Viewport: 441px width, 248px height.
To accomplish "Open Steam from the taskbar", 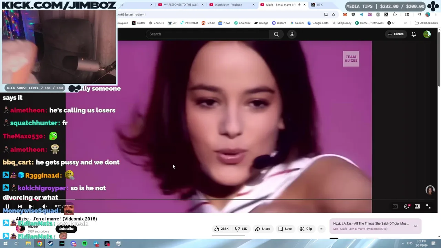I will pyautogui.click(x=51, y=244).
